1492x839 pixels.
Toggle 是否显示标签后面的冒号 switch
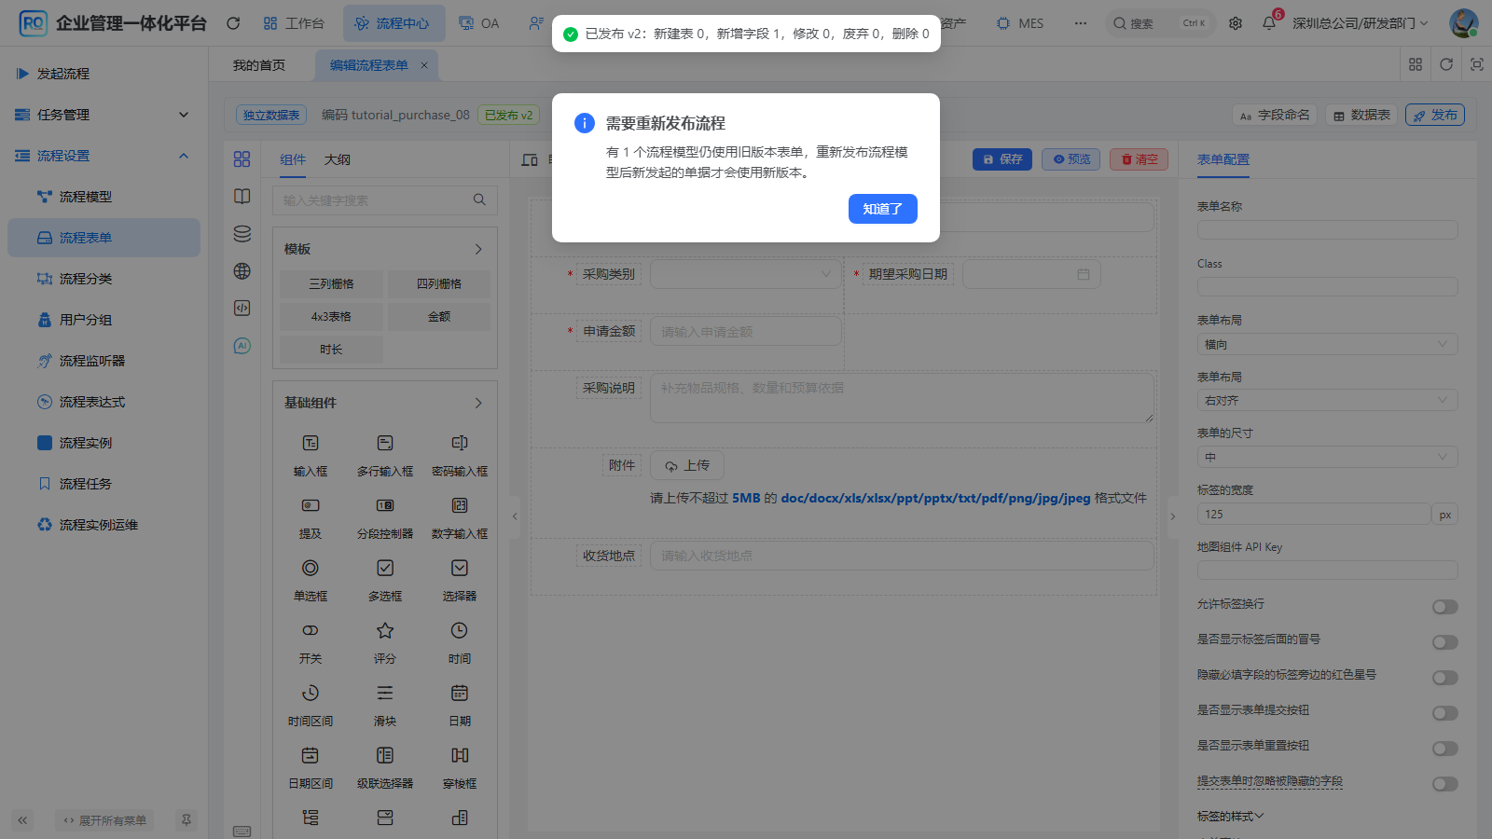1444,642
